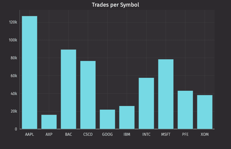
Task: Click the AXP bar
Action: click(x=49, y=122)
